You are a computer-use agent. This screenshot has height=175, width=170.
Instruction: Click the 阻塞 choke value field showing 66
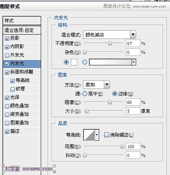coord(133,102)
